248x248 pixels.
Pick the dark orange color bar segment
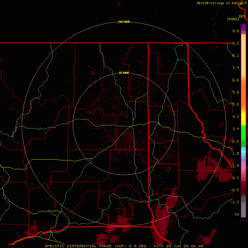(x=243, y=95)
